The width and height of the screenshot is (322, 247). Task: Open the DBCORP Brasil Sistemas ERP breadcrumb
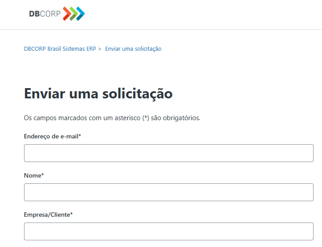pyautogui.click(x=60, y=49)
